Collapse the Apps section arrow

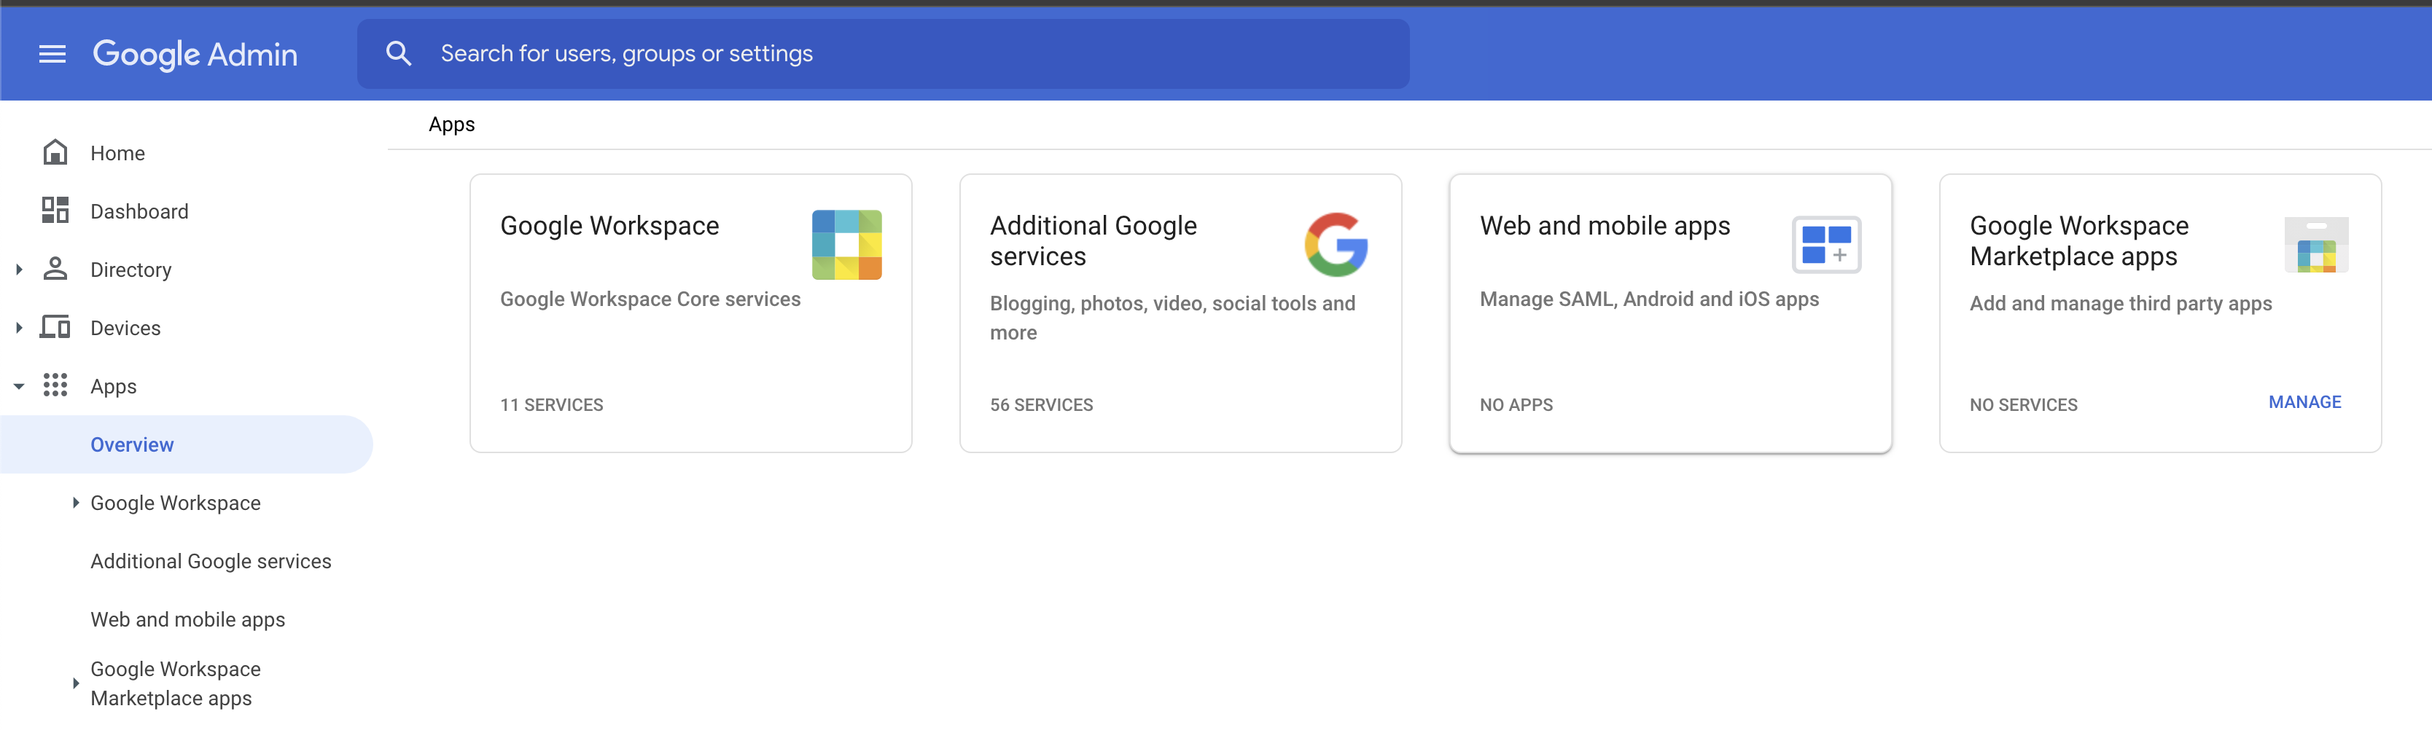tap(19, 385)
